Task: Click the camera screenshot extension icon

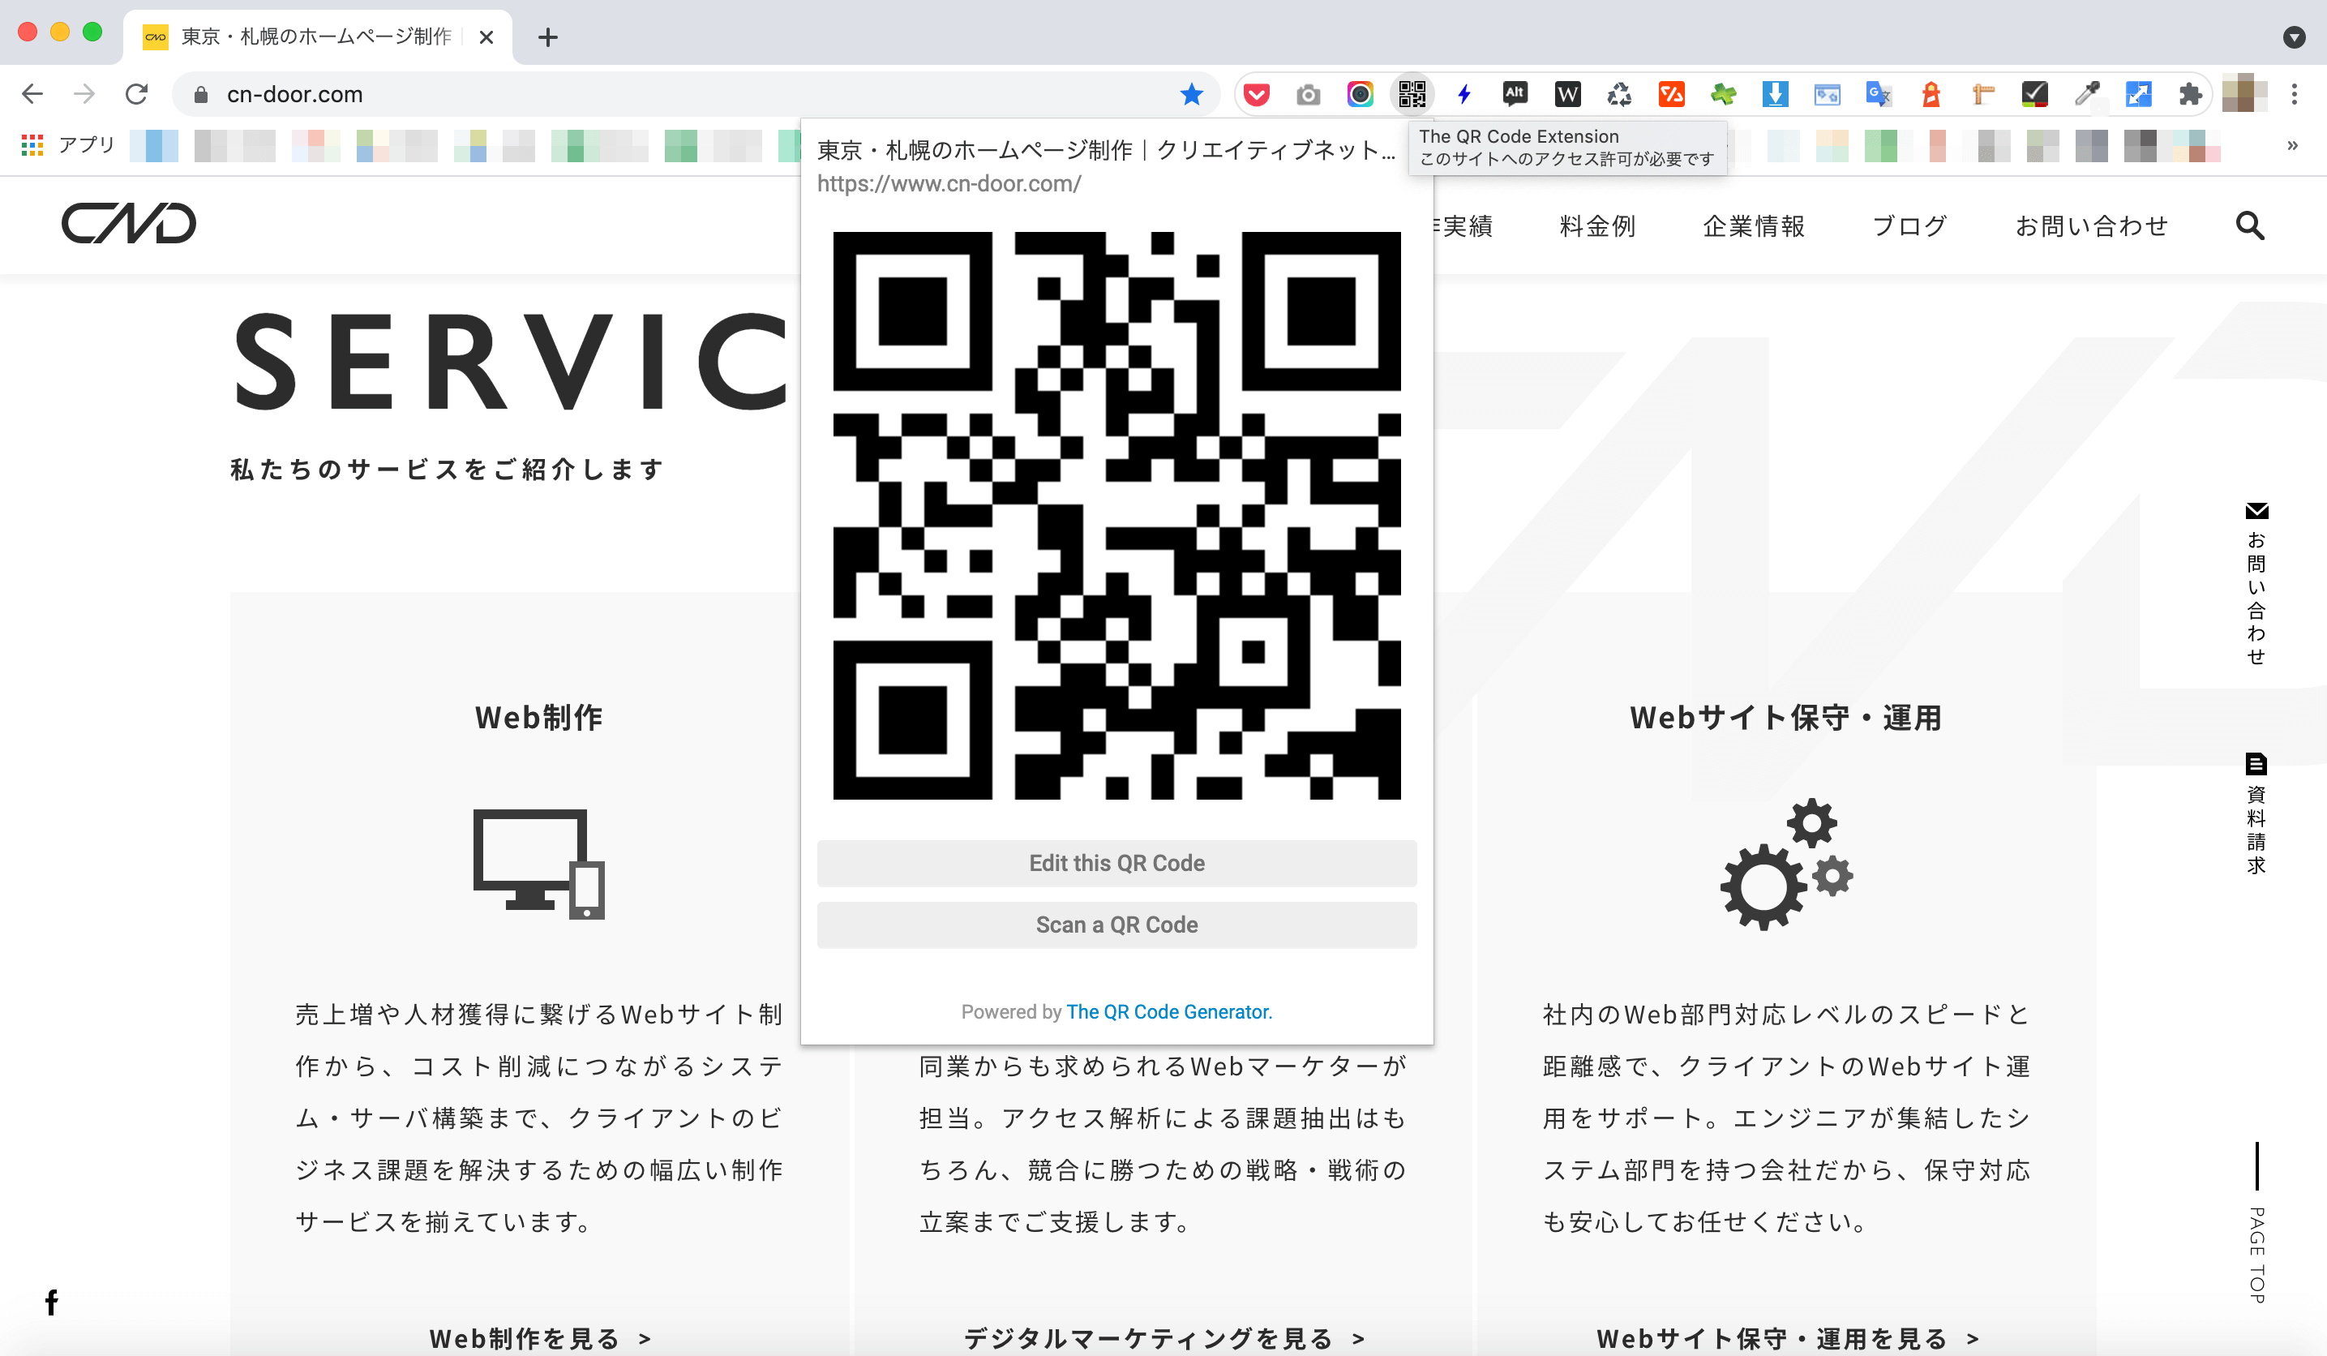Action: point(1308,94)
